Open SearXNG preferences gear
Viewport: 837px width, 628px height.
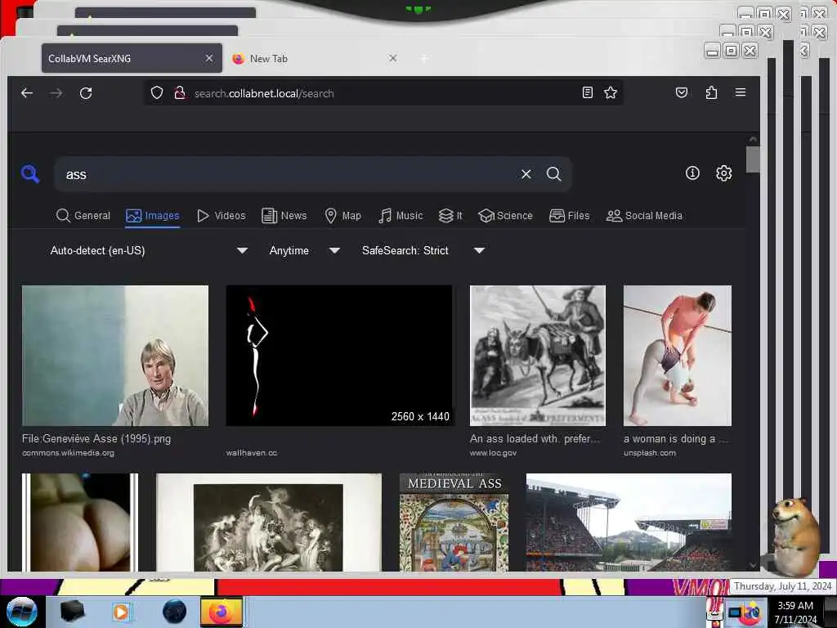pyautogui.click(x=724, y=173)
